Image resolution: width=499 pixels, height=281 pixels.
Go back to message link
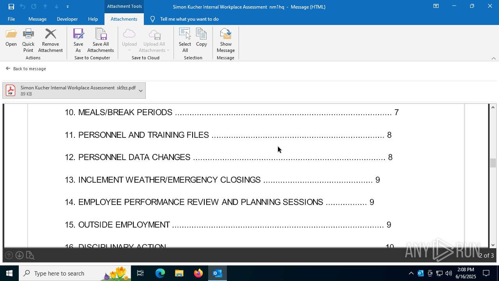pyautogui.click(x=26, y=69)
